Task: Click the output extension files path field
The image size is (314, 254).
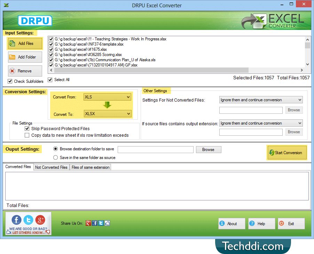Action: [251, 132]
